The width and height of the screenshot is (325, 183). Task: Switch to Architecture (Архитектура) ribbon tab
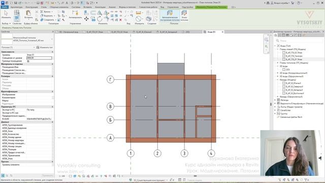point(16,7)
